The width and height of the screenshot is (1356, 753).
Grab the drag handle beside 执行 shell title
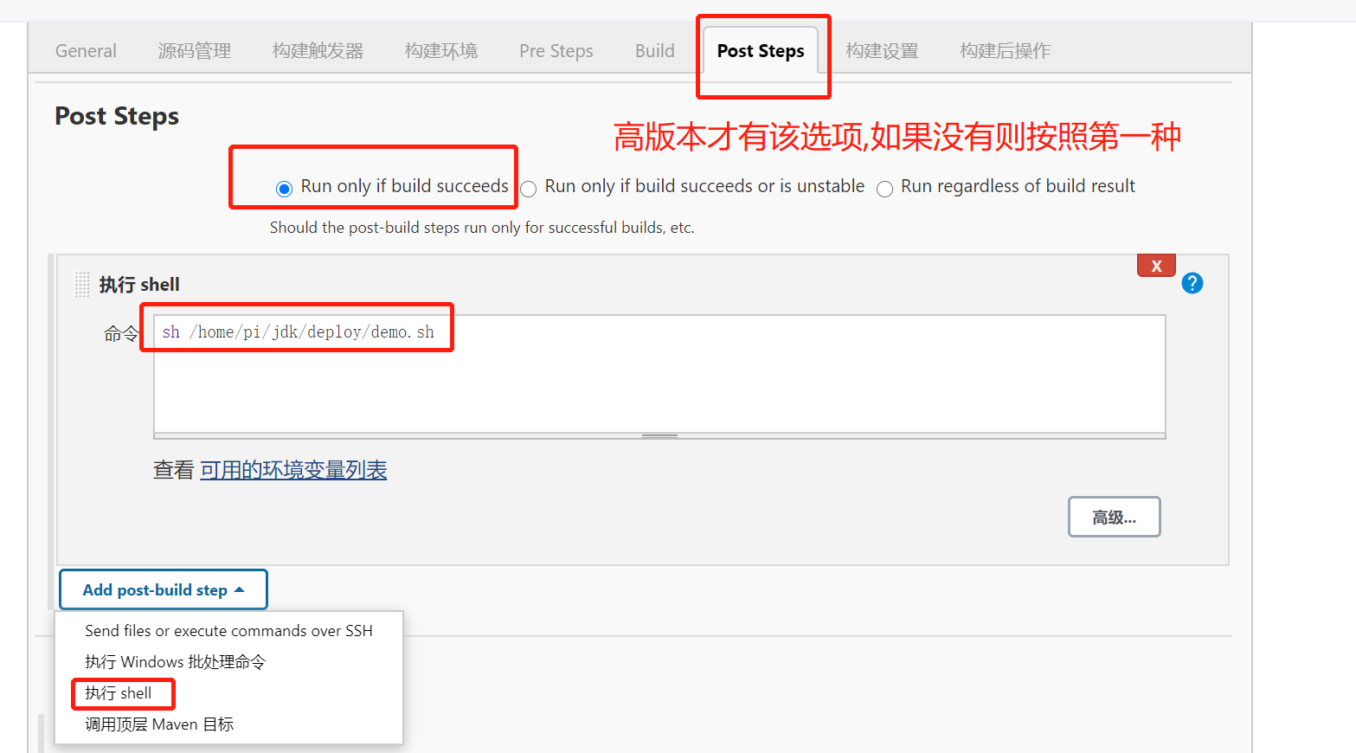pyautogui.click(x=82, y=284)
